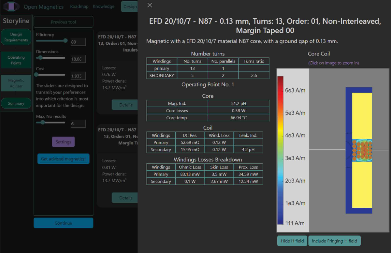Open Details of the 0.76 W result

125,105
